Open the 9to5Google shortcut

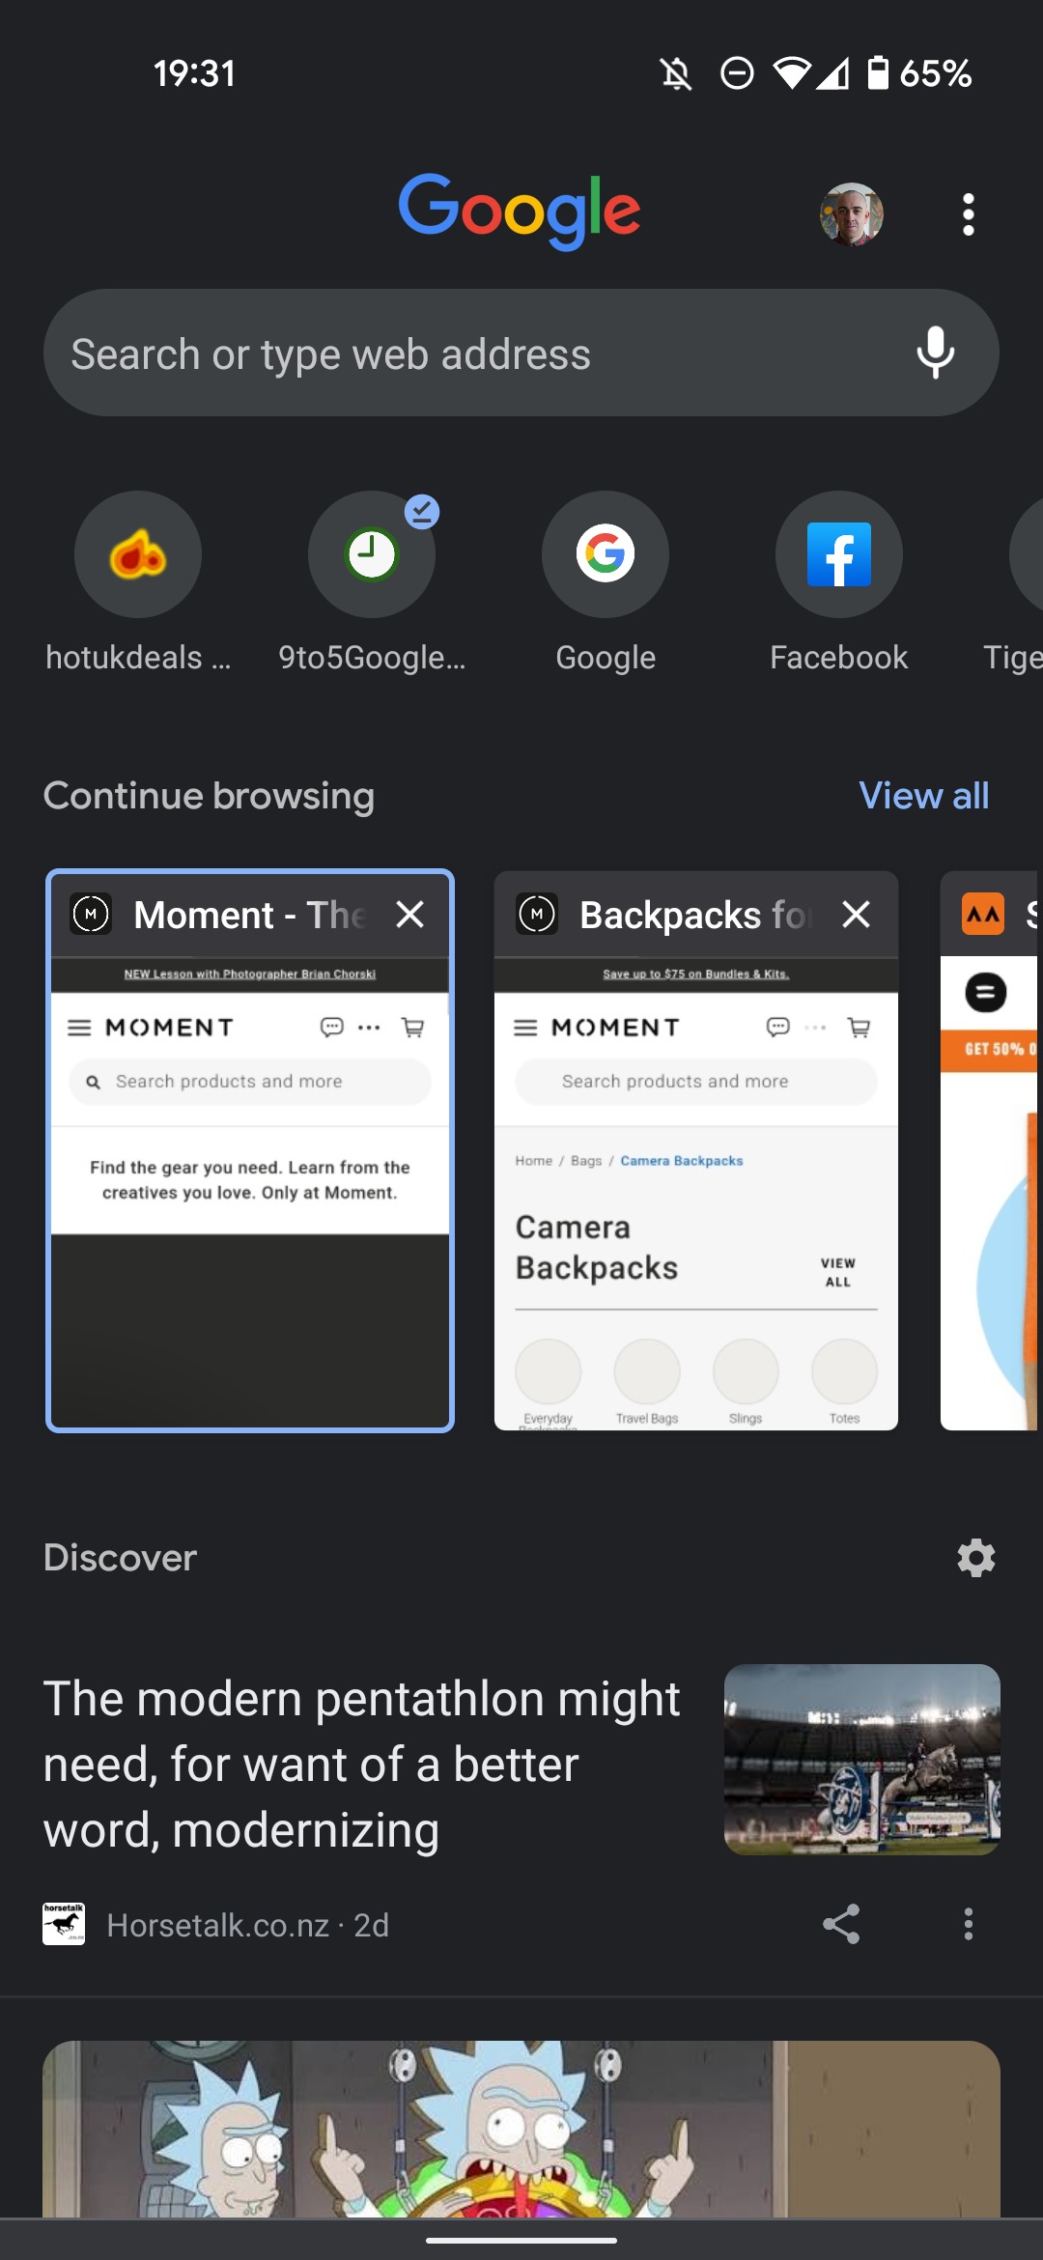(372, 555)
